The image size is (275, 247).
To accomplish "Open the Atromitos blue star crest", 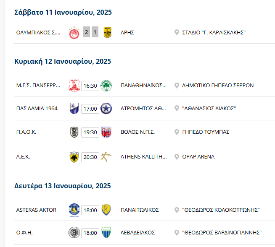I will pyautogui.click(x=106, y=109).
